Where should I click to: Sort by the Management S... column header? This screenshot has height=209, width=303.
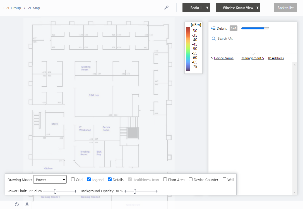tap(254, 58)
